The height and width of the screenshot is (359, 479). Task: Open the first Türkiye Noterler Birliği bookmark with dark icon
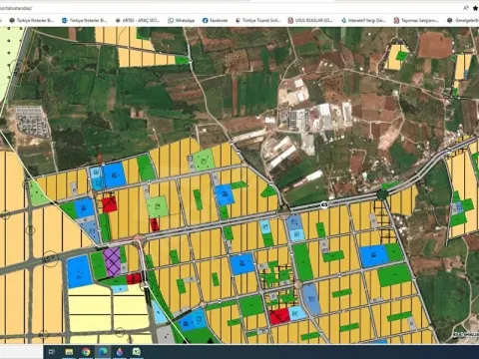(32, 20)
